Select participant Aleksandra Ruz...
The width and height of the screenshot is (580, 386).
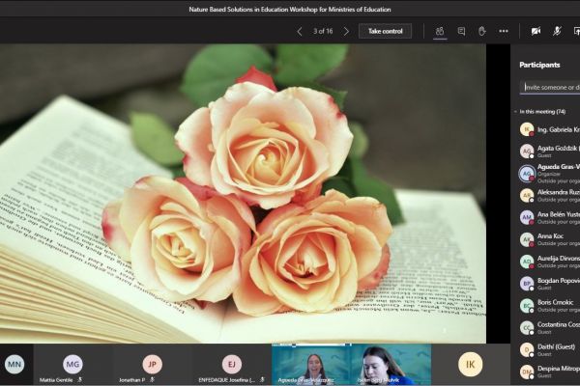pos(550,195)
